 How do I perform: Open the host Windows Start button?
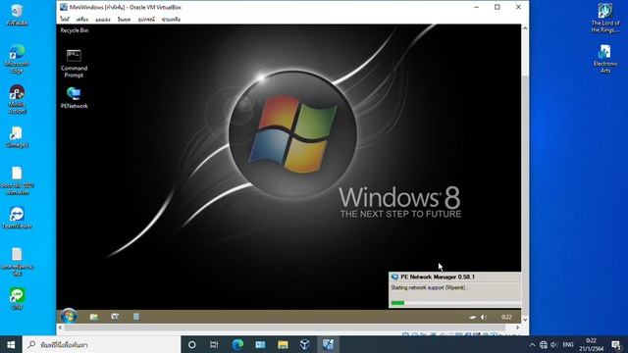pyautogui.click(x=11, y=344)
